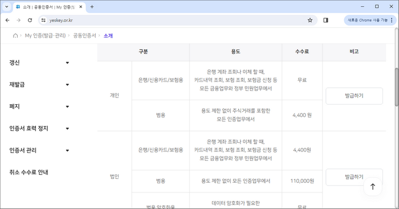Expand the 재발급 sidebar menu

(39, 84)
